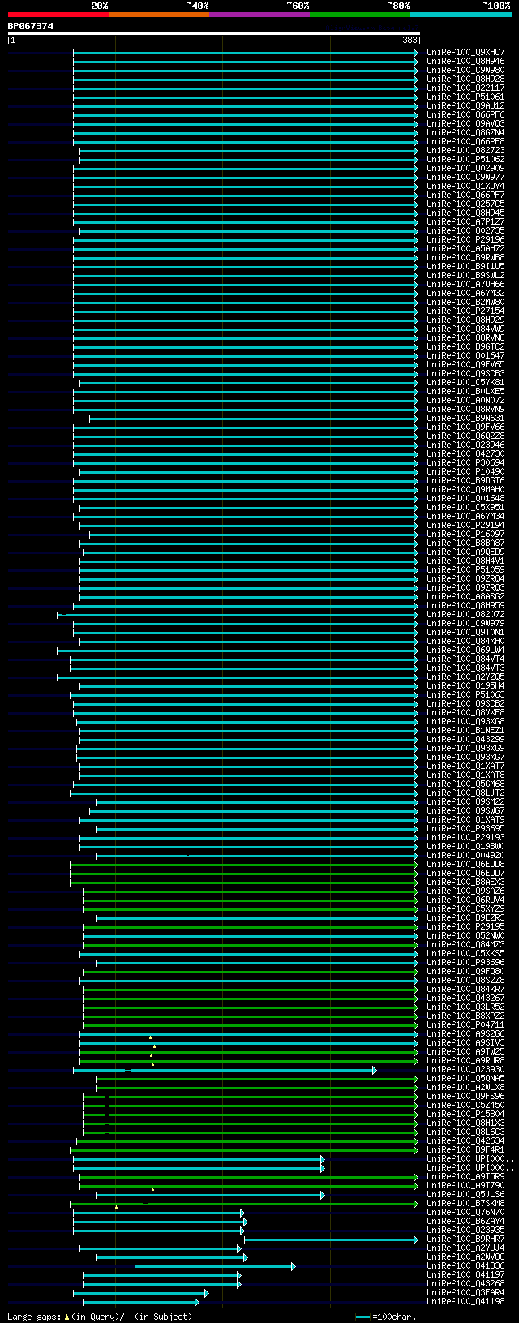Open the UniRef100_Q1XDY4 hit label
Screen dimensions: 519x1323
click(465, 186)
